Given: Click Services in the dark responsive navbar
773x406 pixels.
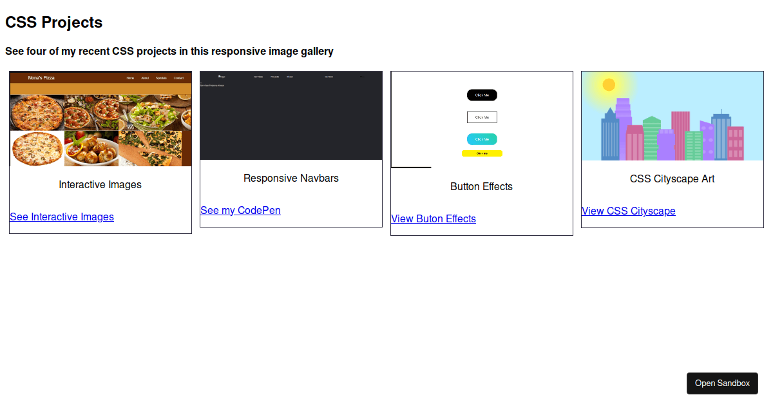Looking at the screenshot, I should pos(258,76).
